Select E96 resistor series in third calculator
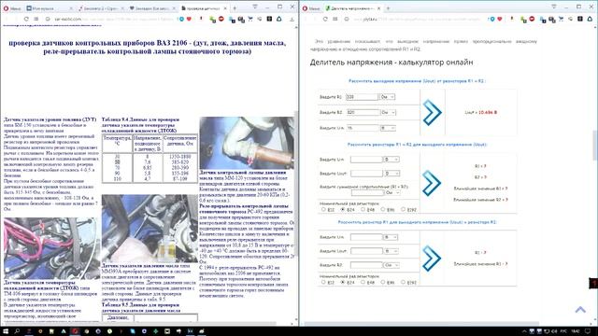This screenshot has width=598, height=336. 383,282
